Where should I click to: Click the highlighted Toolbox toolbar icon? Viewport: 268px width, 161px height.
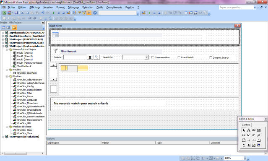[89, 13]
